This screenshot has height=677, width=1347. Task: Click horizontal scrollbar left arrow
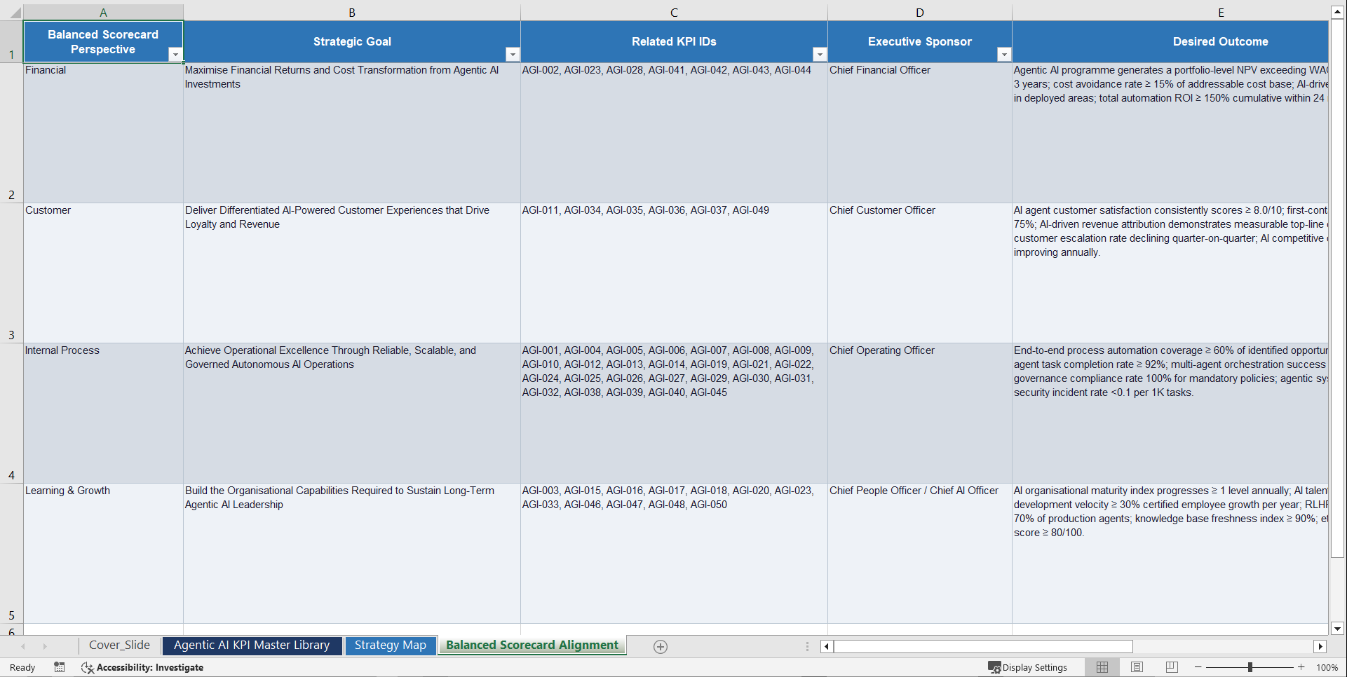827,647
